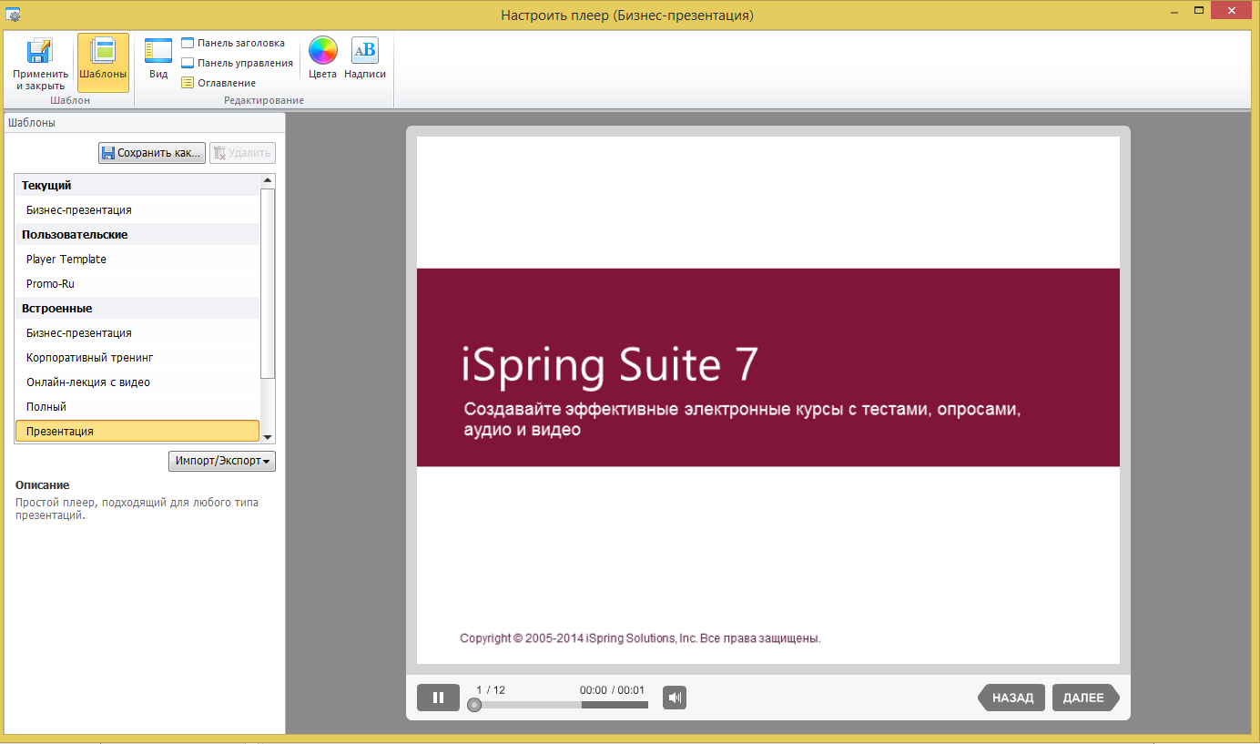Select the Player Template entry
Image resolution: width=1260 pixels, height=744 pixels.
pos(137,260)
